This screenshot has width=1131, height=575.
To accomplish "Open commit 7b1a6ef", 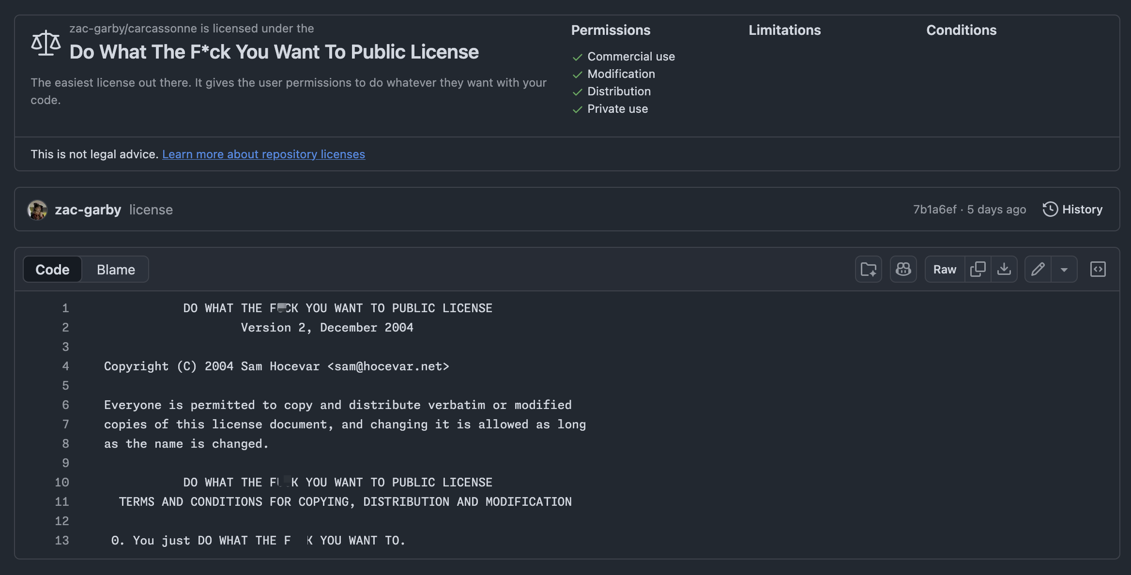I will click(935, 209).
